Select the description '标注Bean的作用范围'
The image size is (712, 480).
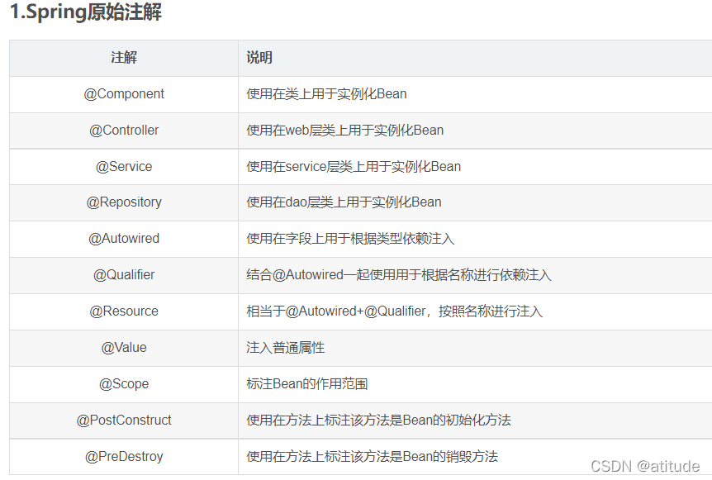[307, 383]
